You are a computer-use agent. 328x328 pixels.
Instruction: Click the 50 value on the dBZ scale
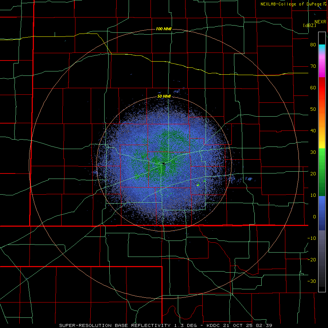coord(313,109)
